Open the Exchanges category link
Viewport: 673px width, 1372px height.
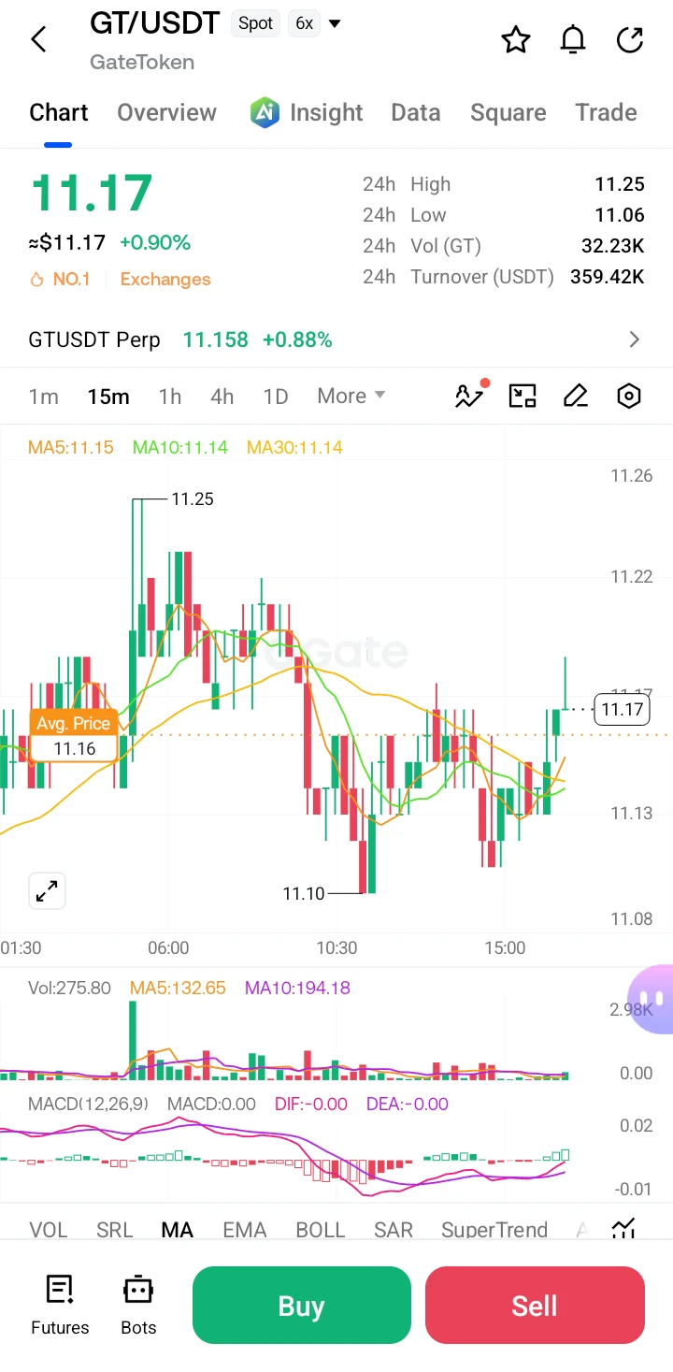(165, 279)
